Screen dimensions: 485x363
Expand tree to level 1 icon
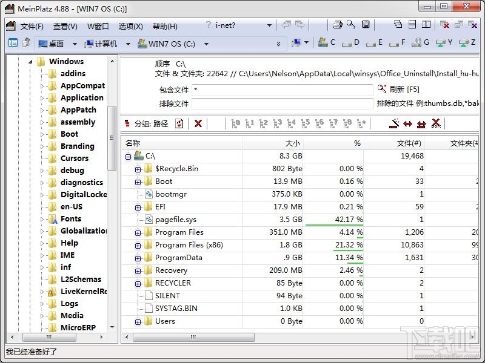pos(250,123)
